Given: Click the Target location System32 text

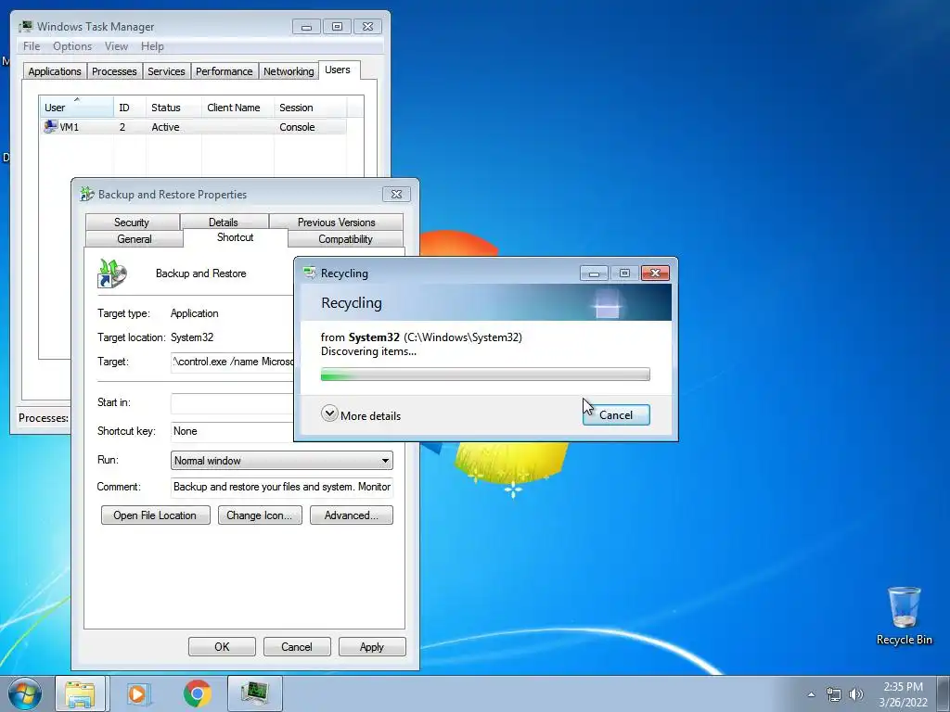Looking at the screenshot, I should [x=192, y=337].
